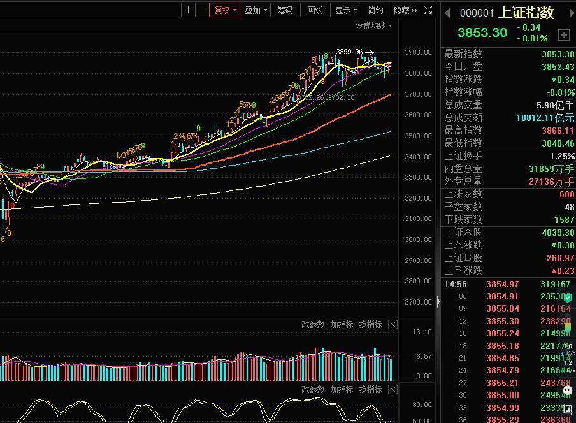Click the 筹码 toolbar button

[285, 10]
